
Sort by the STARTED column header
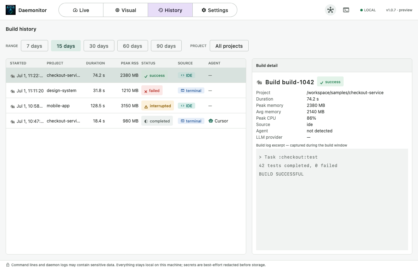[x=18, y=63]
